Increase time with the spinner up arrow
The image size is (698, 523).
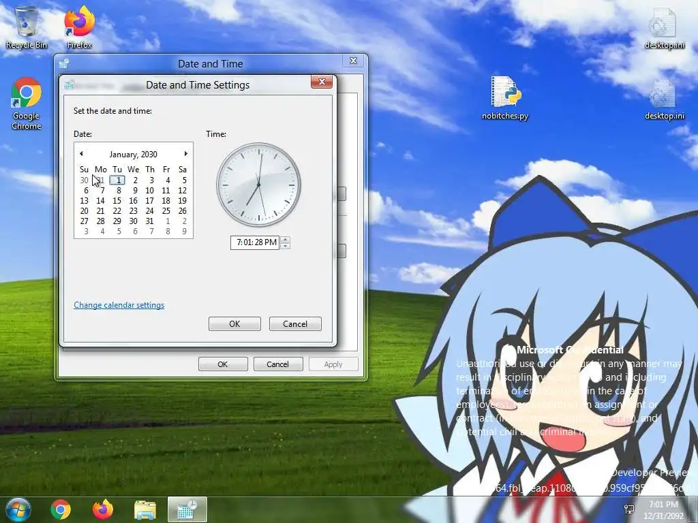point(286,240)
